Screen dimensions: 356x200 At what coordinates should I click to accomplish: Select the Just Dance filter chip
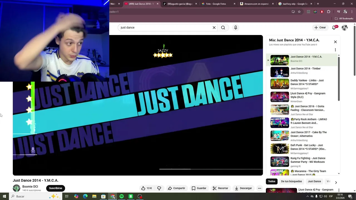314,181
